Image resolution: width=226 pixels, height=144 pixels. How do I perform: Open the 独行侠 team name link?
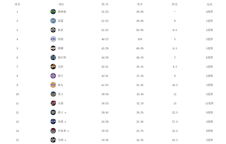[x=62, y=58]
